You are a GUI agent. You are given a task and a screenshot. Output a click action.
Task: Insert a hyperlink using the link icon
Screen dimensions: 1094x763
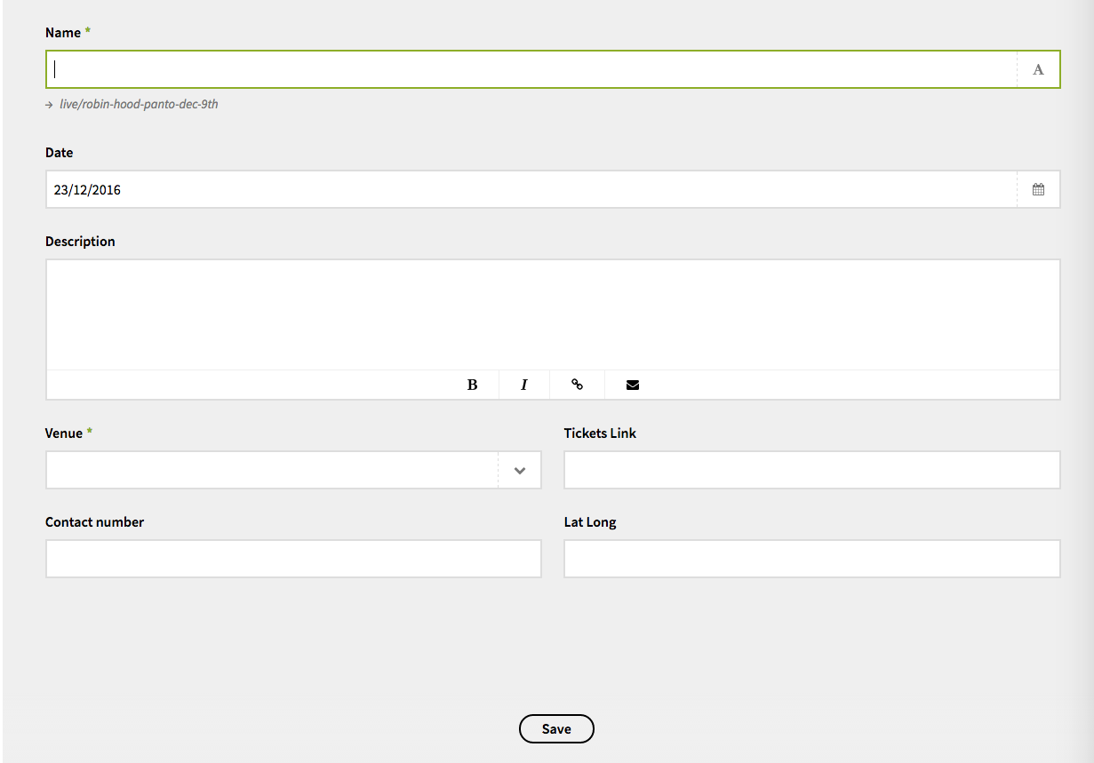coord(577,385)
